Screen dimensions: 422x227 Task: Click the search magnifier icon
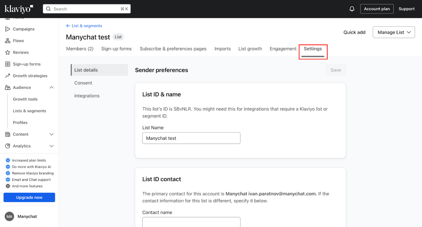coord(48,9)
